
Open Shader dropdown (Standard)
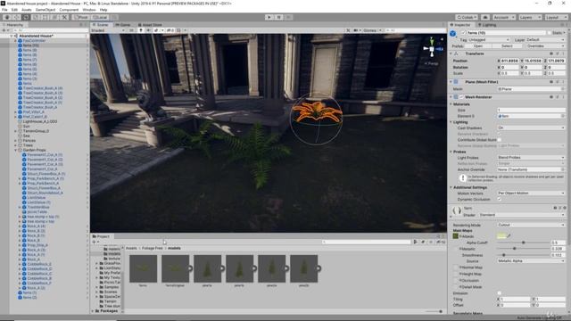tap(522, 215)
